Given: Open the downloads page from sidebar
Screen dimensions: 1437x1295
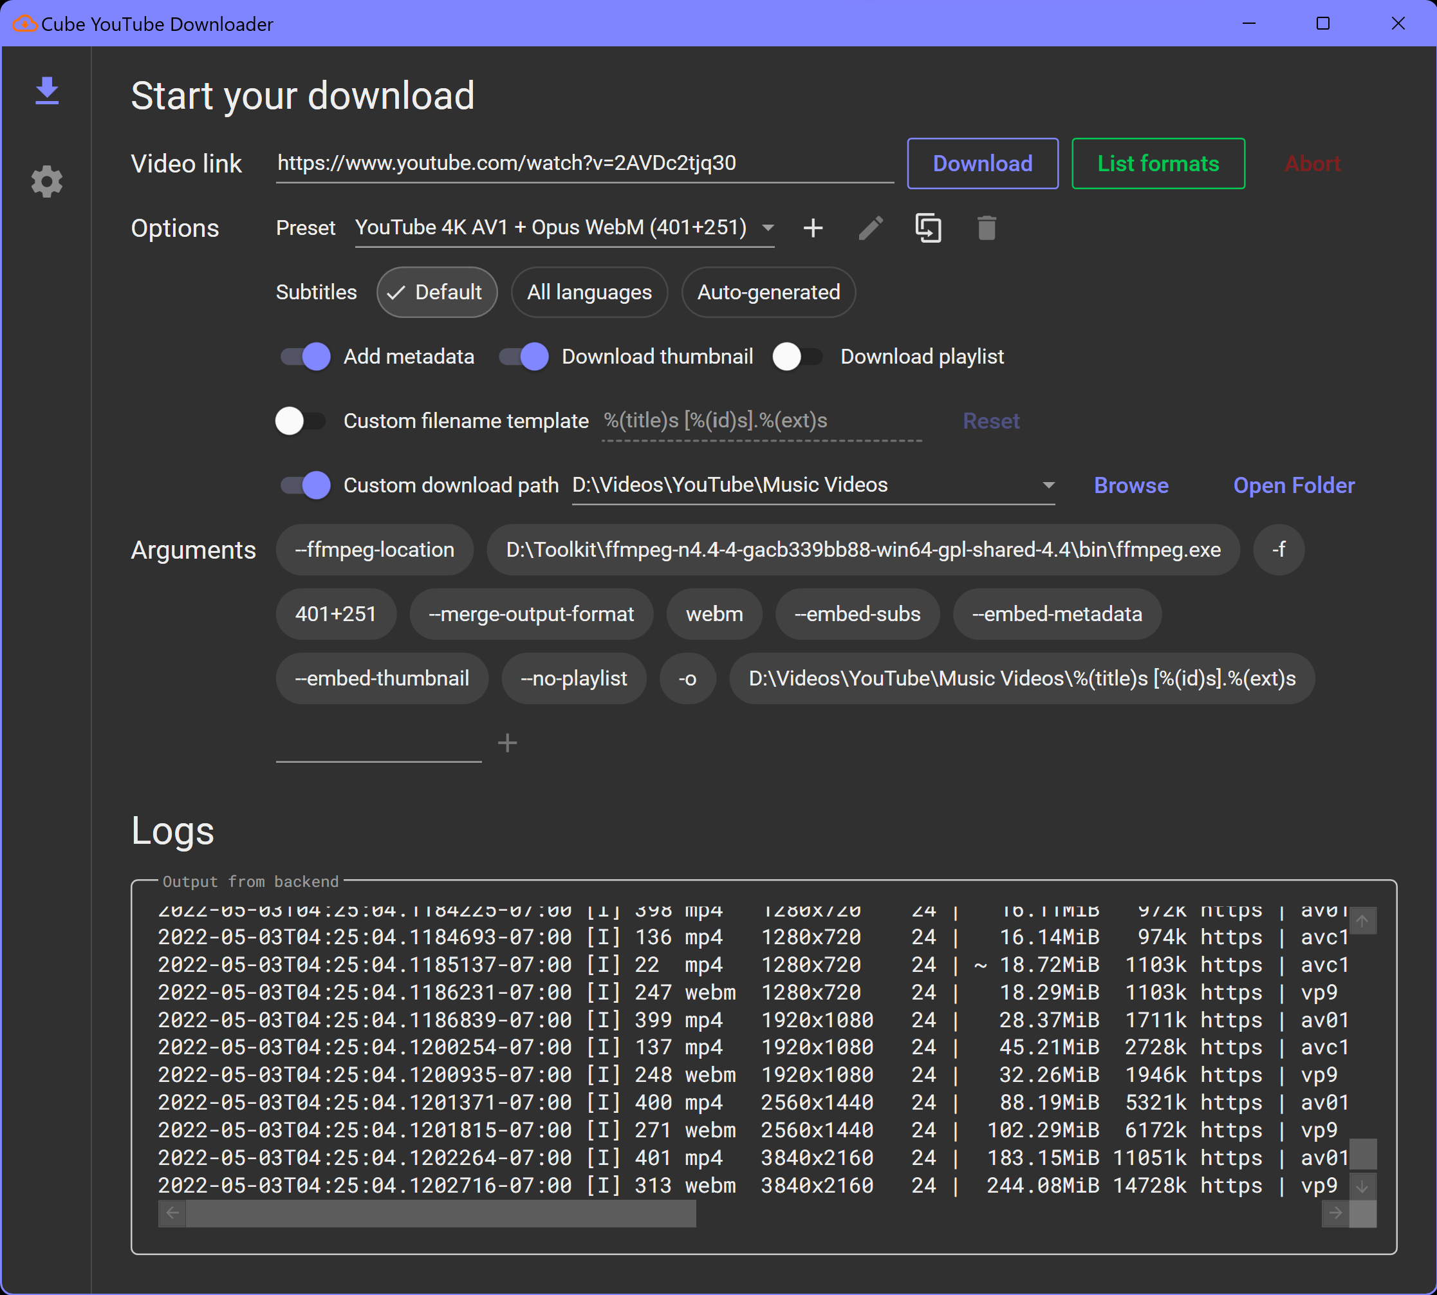Looking at the screenshot, I should click(x=47, y=91).
